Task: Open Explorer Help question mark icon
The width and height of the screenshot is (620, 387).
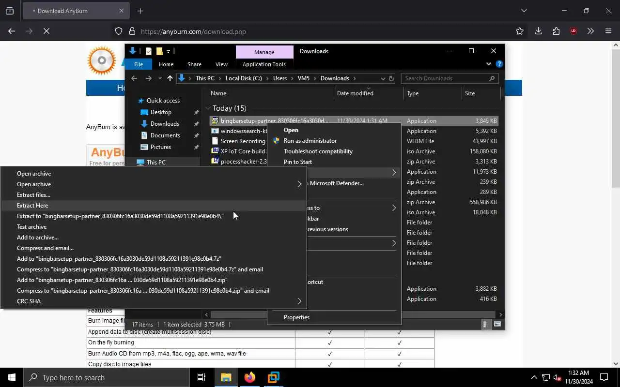Action: [499, 64]
